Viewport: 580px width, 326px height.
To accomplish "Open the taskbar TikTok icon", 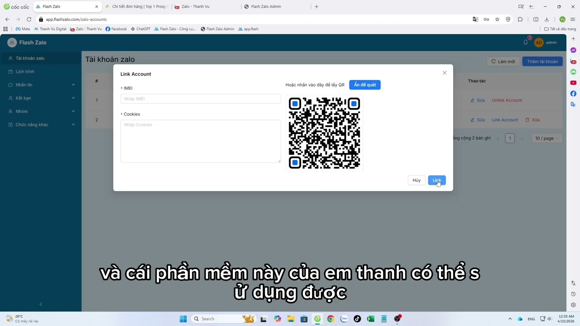I will coord(358,319).
